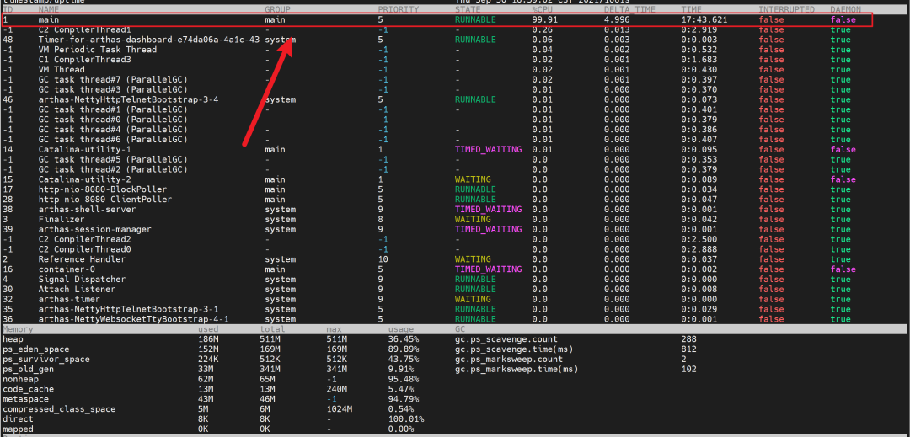Click the arthas-timer thread name
Image resolution: width=910 pixels, height=437 pixels.
pyautogui.click(x=70, y=299)
